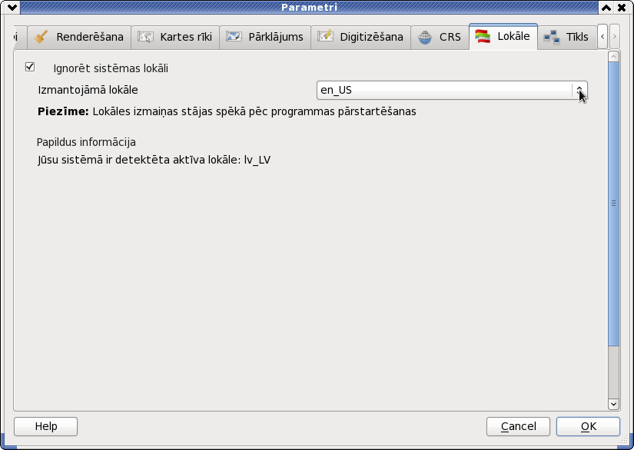Click the network computers icon on Tīkls
This screenshot has width=634, height=450.
pos(552,37)
